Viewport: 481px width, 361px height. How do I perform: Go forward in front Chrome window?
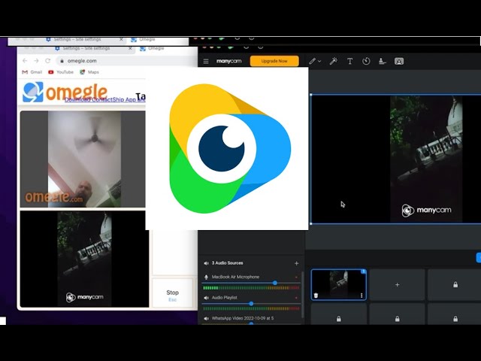coord(36,61)
